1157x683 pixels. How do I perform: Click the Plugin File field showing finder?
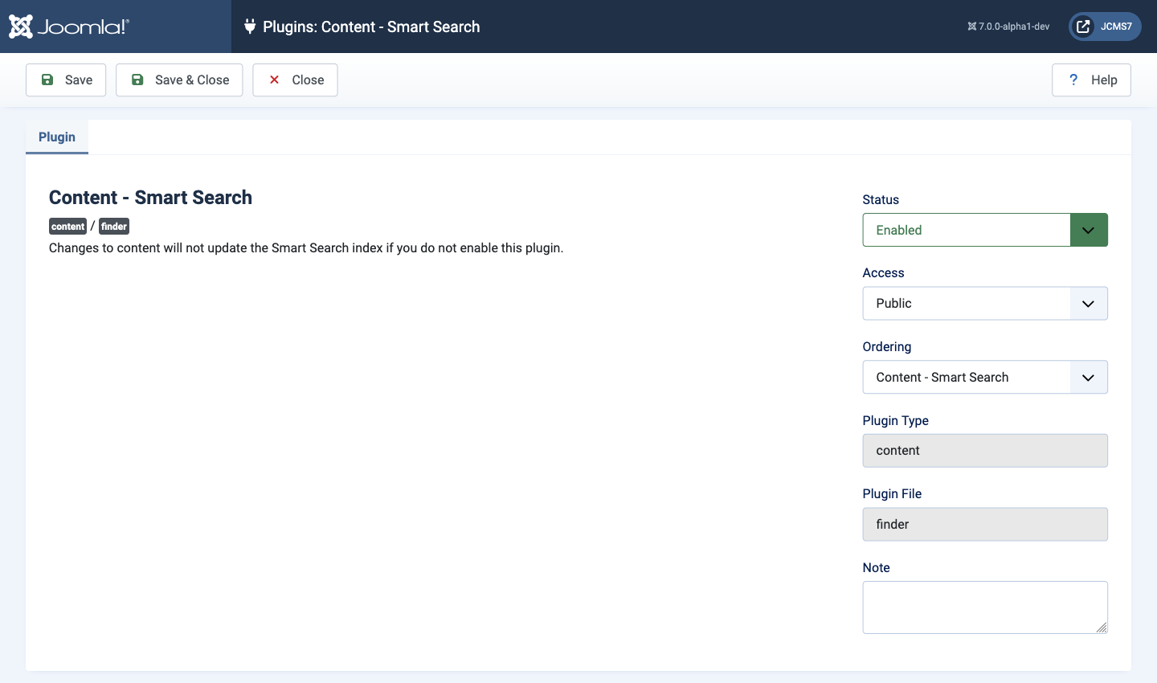(985, 524)
